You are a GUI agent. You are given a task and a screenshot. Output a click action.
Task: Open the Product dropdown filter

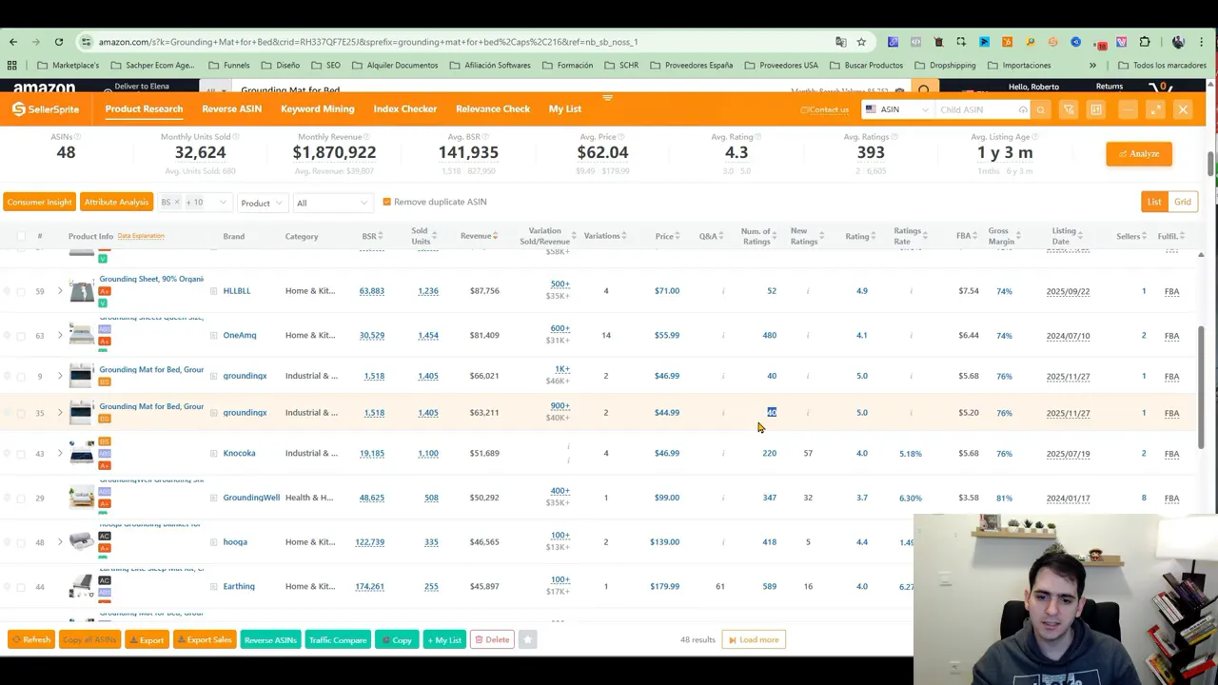(x=262, y=203)
